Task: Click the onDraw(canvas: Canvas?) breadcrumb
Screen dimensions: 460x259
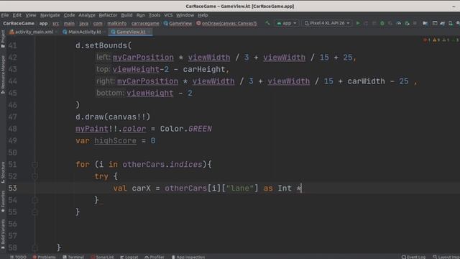Action: pyautogui.click(x=226, y=23)
